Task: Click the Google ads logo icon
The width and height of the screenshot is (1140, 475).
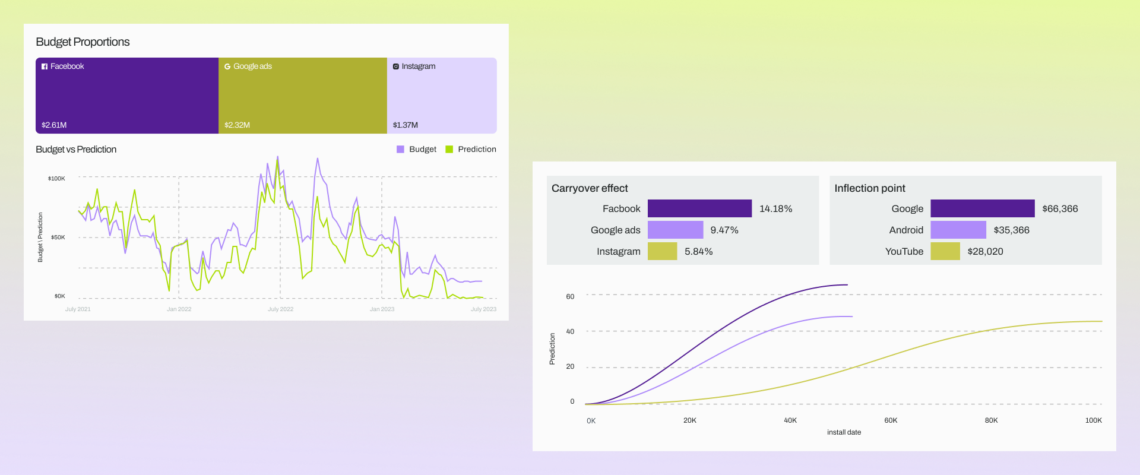Action: click(x=227, y=66)
